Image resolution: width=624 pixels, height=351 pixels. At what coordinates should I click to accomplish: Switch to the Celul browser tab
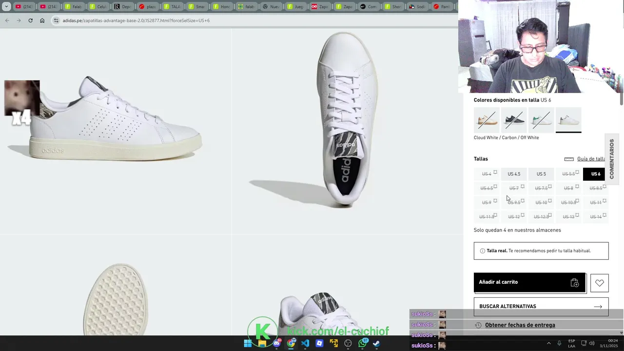pos(98,7)
